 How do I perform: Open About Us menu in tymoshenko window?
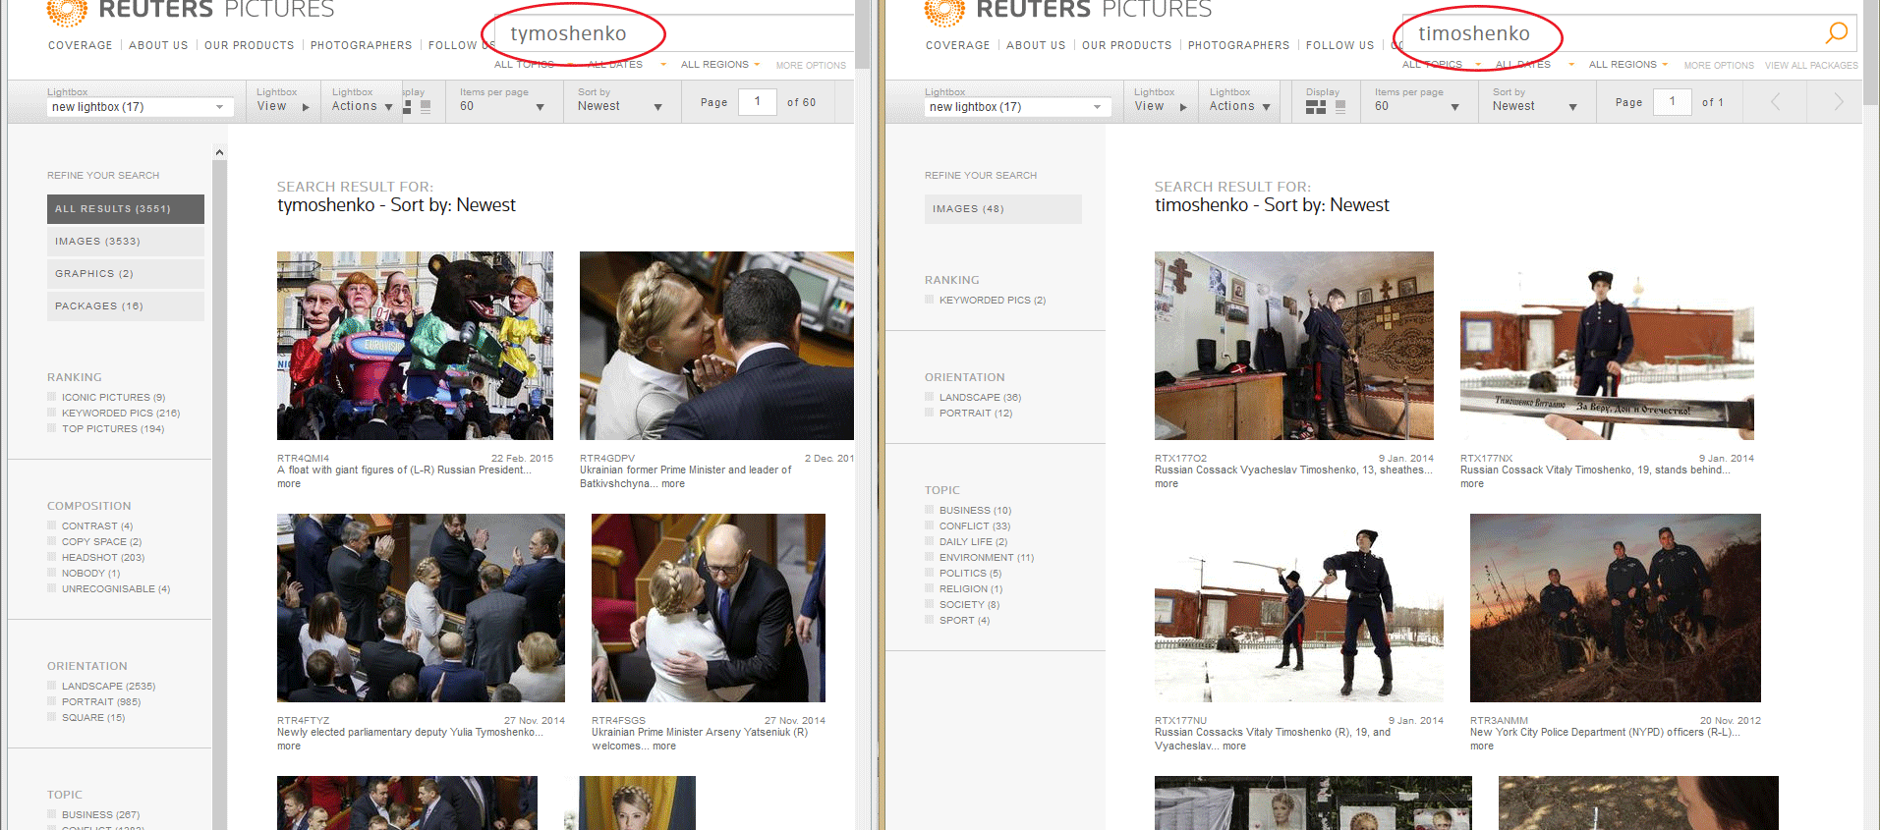[x=158, y=45]
